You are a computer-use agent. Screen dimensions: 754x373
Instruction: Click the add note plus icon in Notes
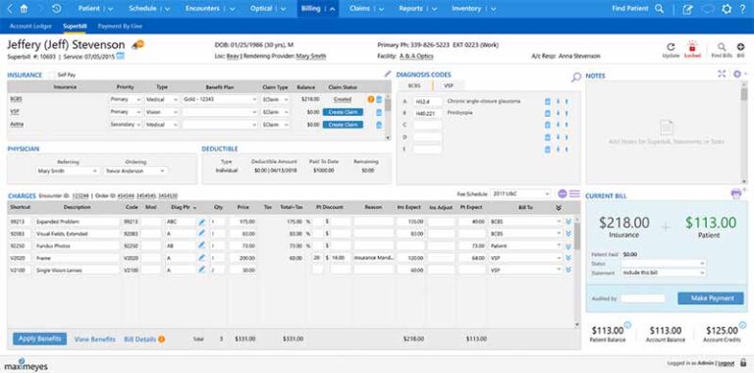pos(737,74)
